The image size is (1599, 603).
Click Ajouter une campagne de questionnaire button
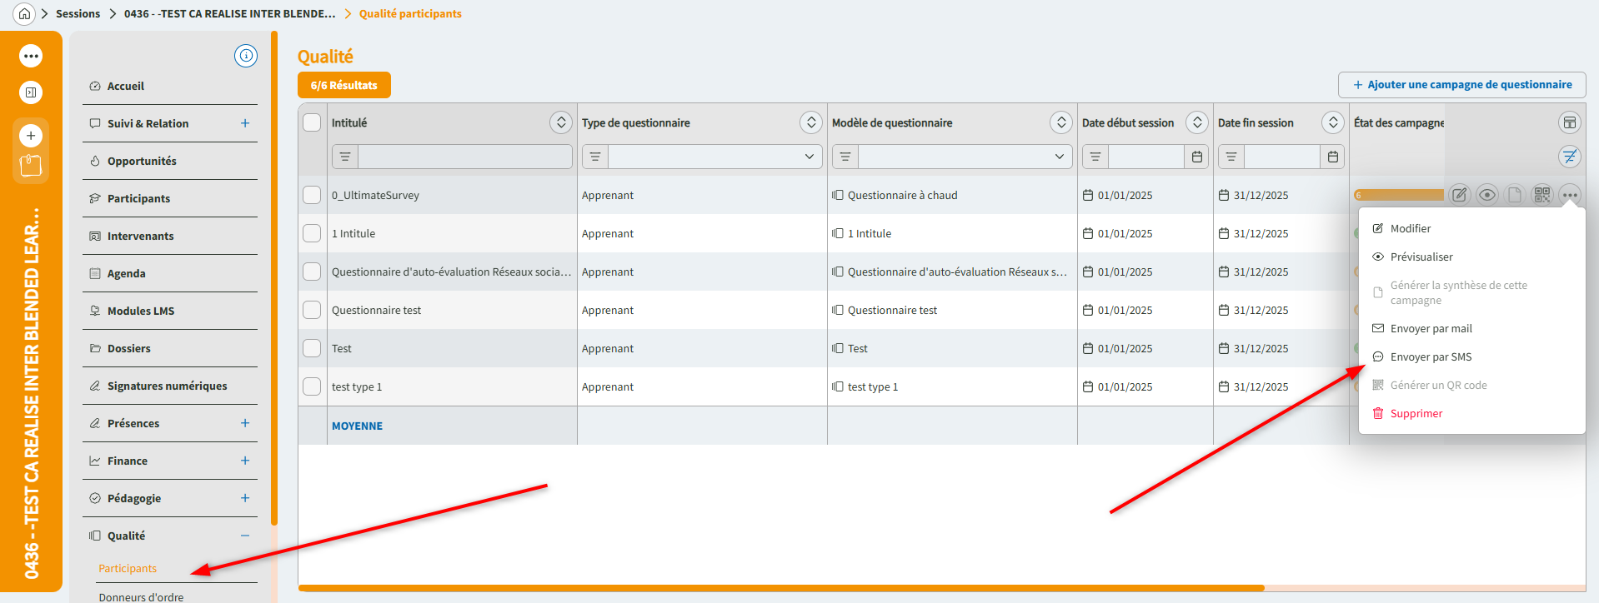(x=1461, y=85)
